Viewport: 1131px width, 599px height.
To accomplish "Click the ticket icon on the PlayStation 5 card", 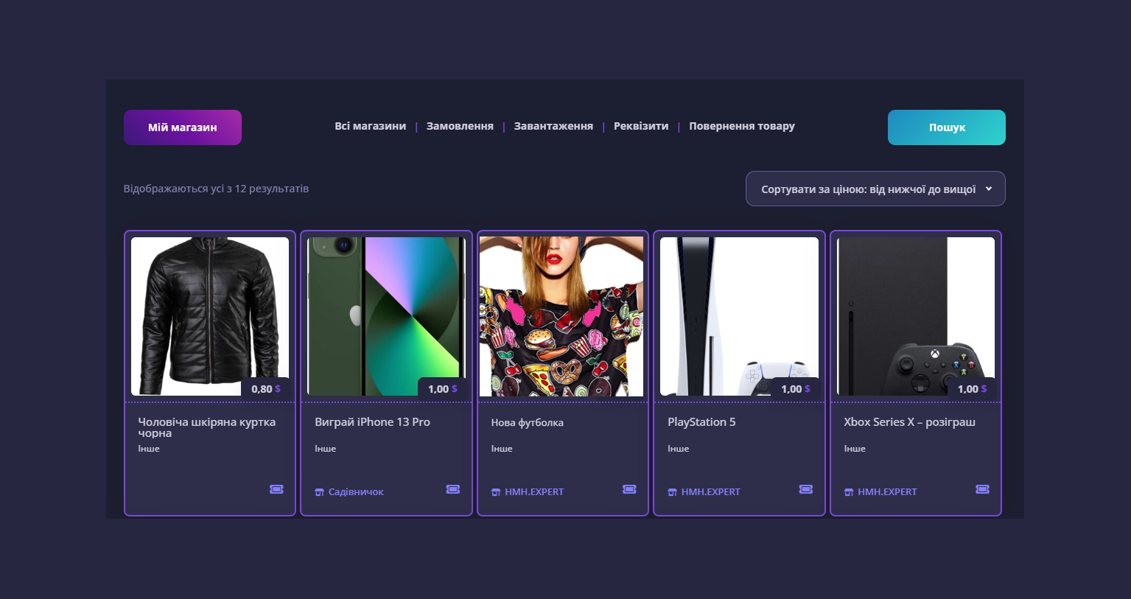I will click(x=806, y=489).
